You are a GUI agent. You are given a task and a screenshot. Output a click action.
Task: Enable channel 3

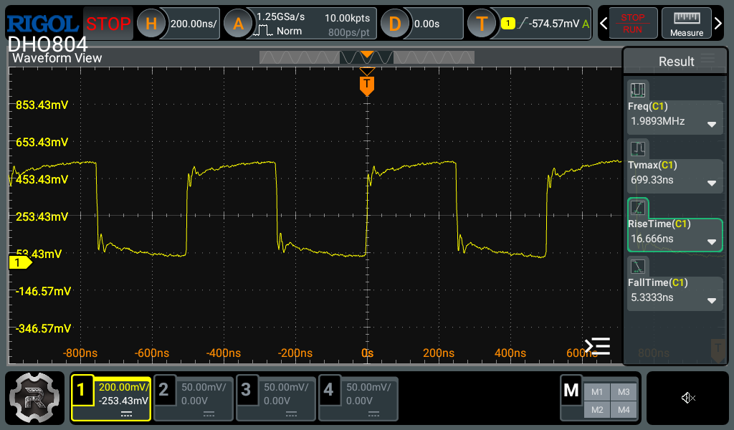click(x=276, y=398)
